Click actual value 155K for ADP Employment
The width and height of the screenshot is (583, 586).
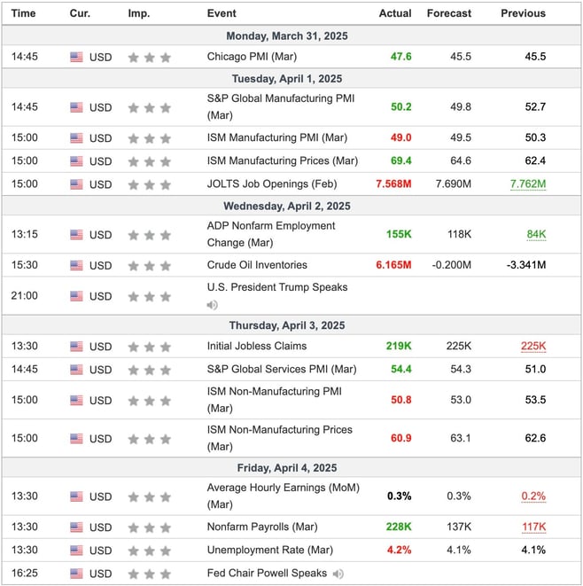(x=399, y=234)
